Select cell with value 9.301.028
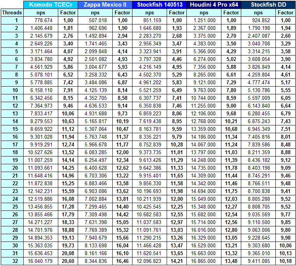This screenshot has width=296, height=266. click(41, 137)
